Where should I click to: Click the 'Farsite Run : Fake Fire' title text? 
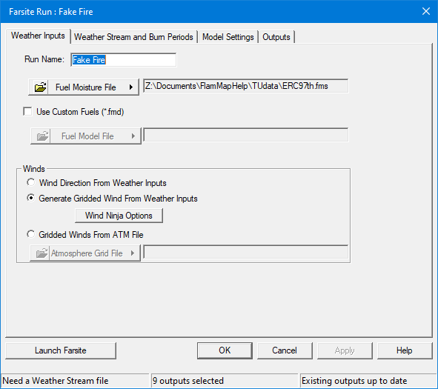coord(51,12)
